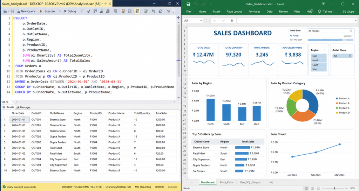Screen dimensions: 359x191
Task: Pin the Sales_Analysis.sql tab
Action: tap(106, 3)
